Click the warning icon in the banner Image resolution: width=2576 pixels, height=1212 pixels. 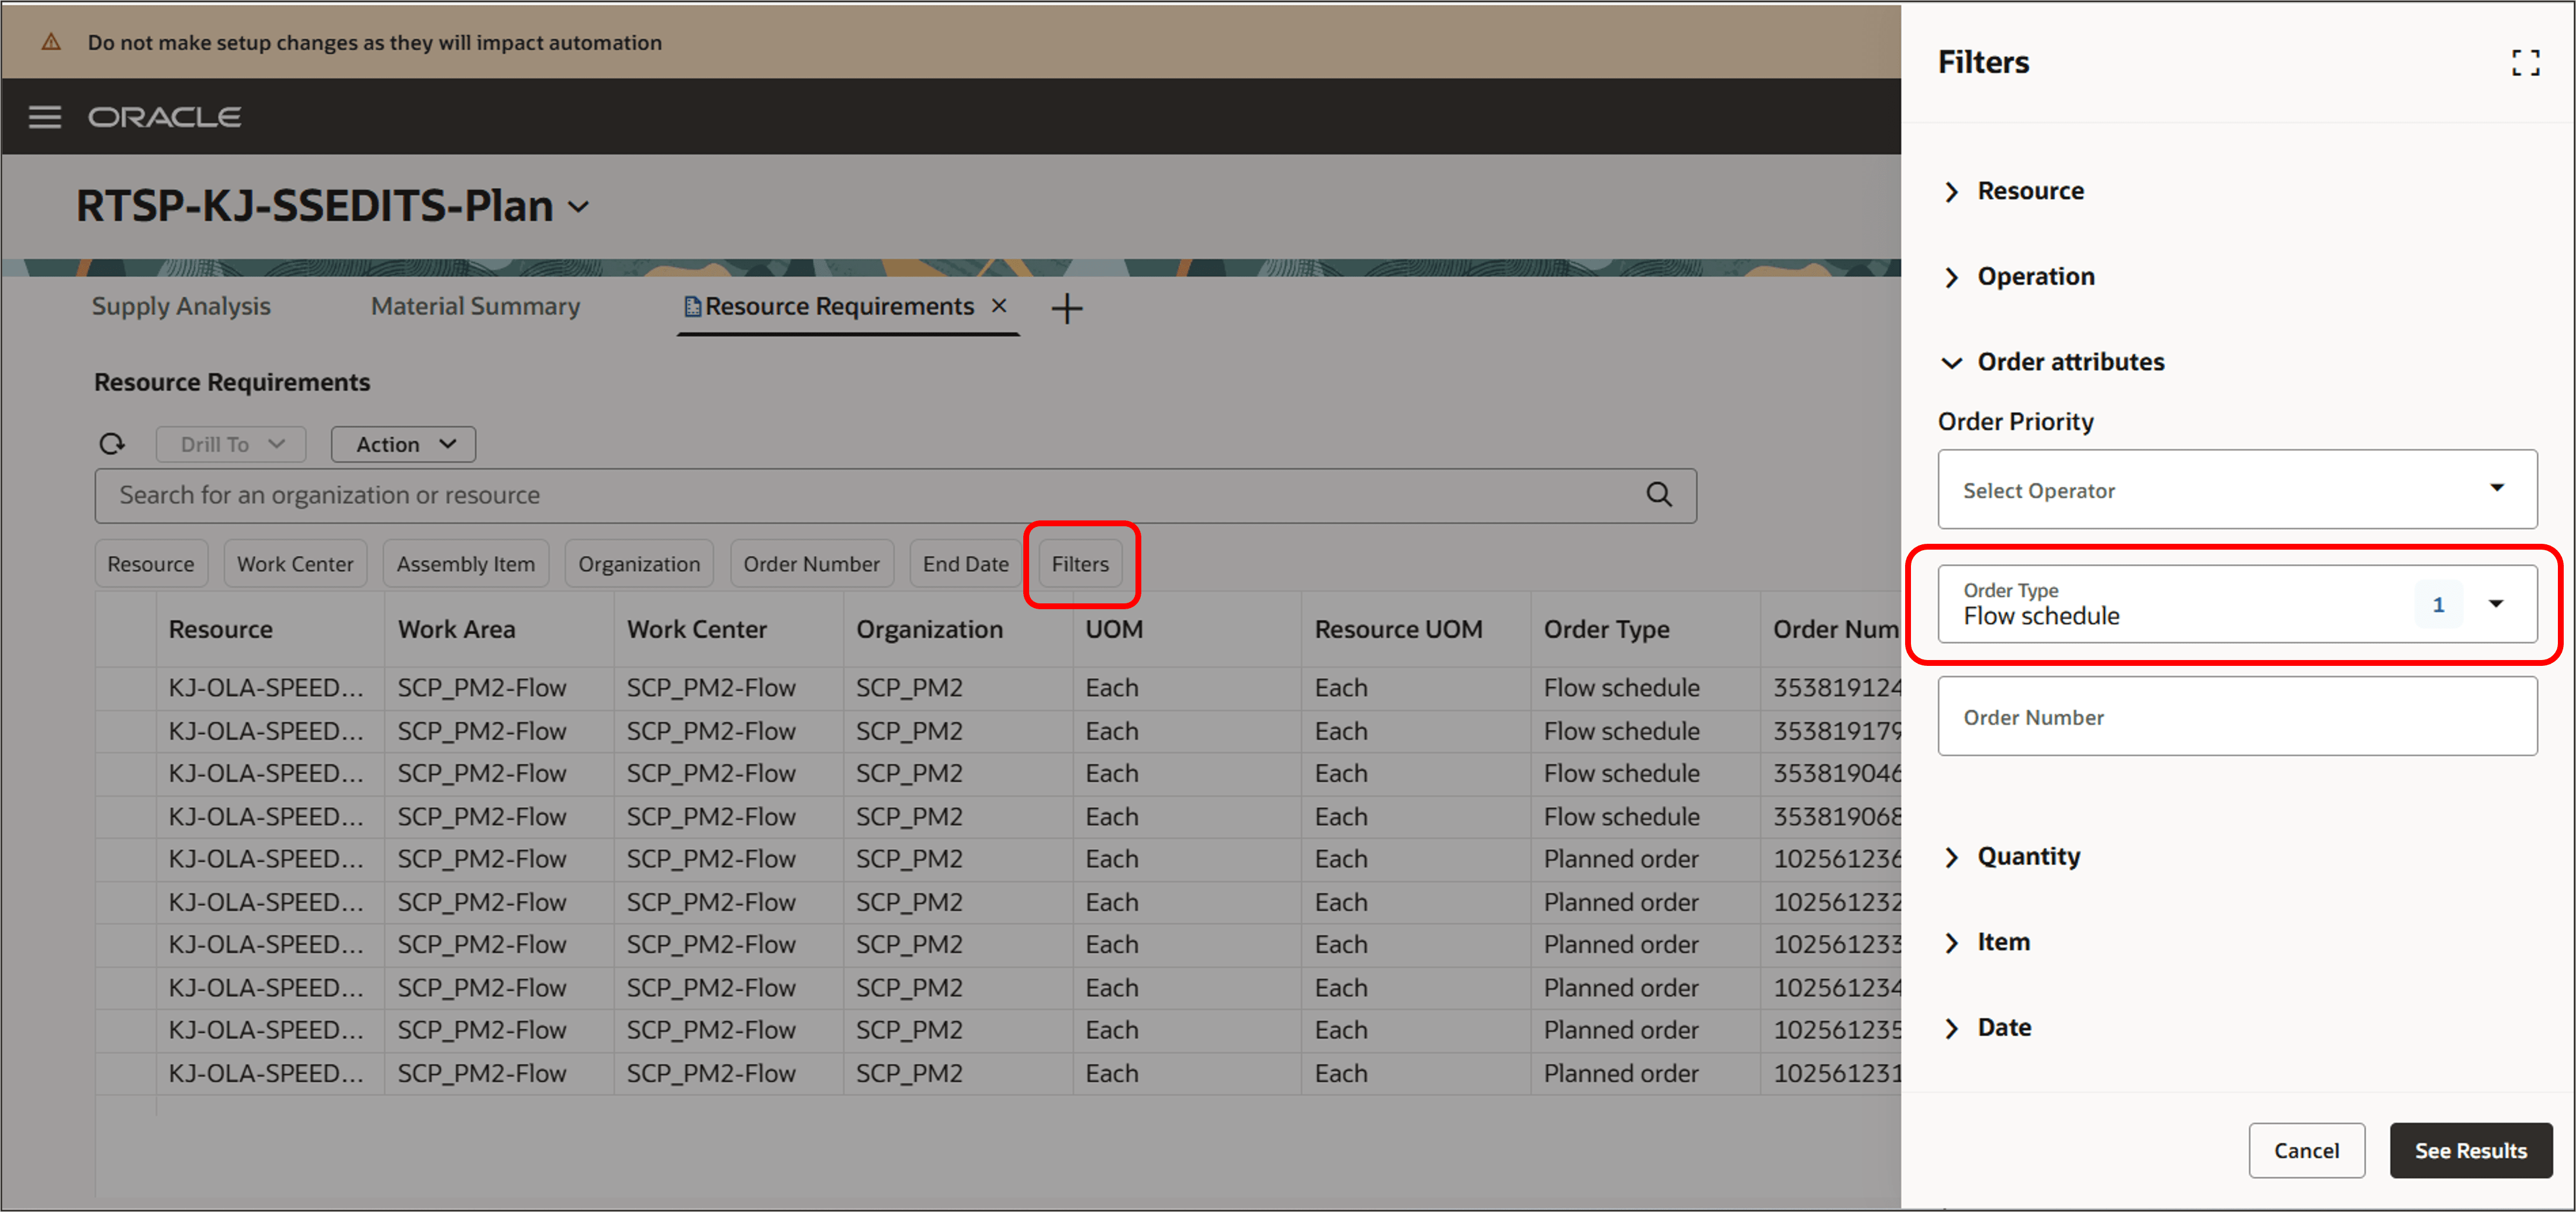click(51, 41)
